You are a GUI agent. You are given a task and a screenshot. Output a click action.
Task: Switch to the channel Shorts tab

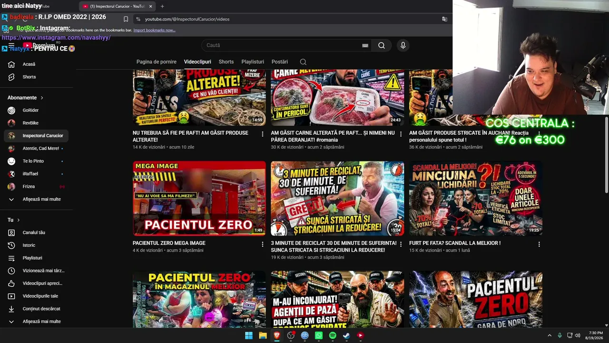[x=226, y=62]
